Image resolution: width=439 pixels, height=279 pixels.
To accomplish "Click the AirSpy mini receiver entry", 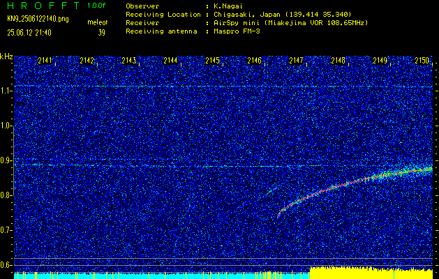I will click(290, 23).
